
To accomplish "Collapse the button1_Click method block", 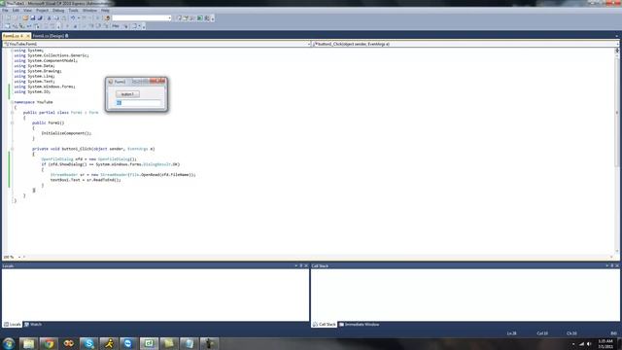I will (12, 149).
